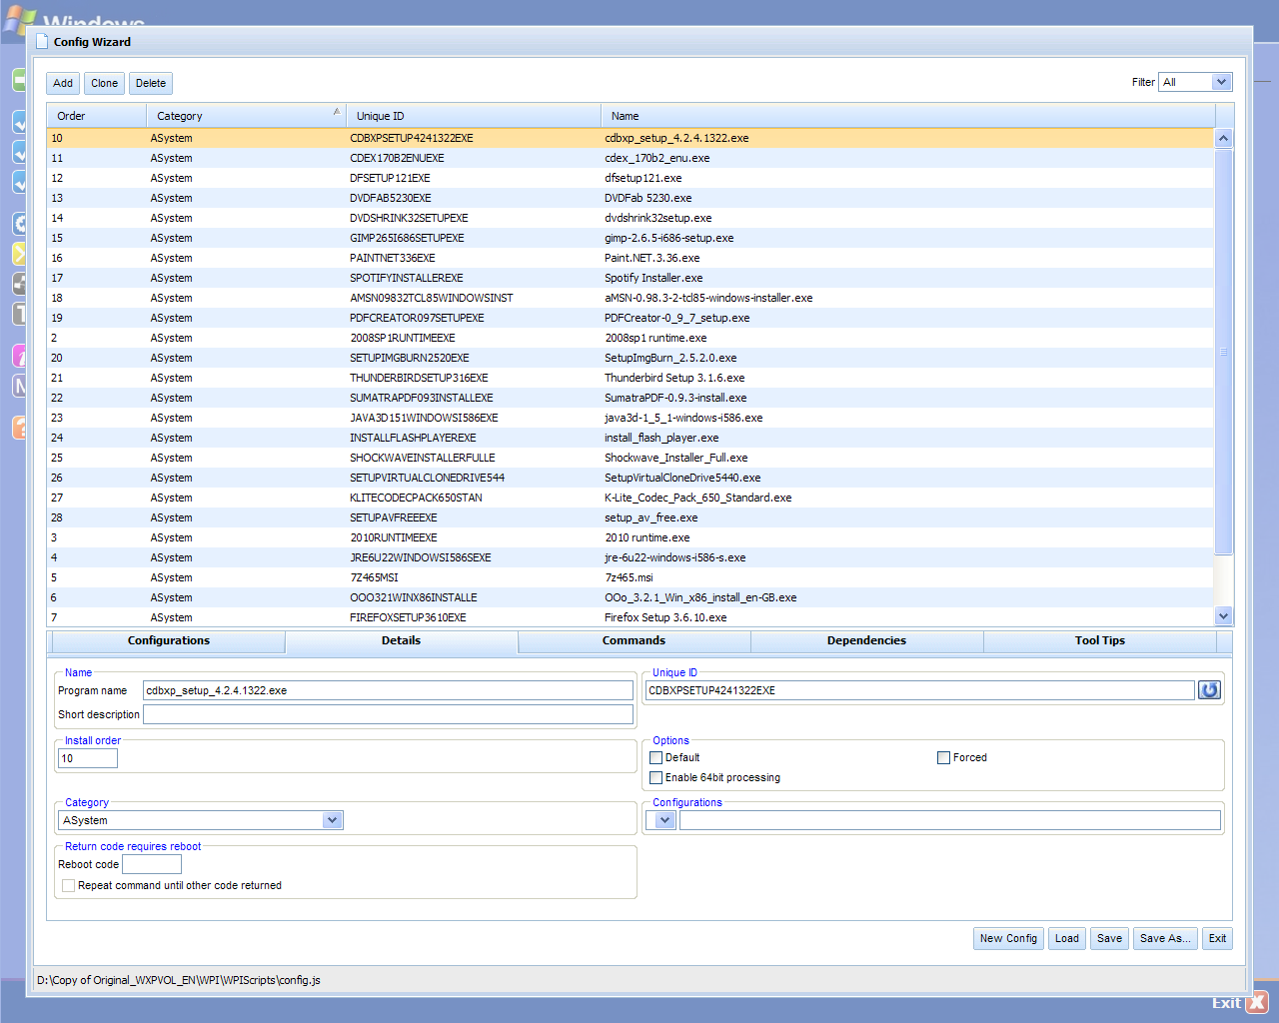Sort the list by the Category column header
The width and height of the screenshot is (1279, 1023).
click(246, 116)
